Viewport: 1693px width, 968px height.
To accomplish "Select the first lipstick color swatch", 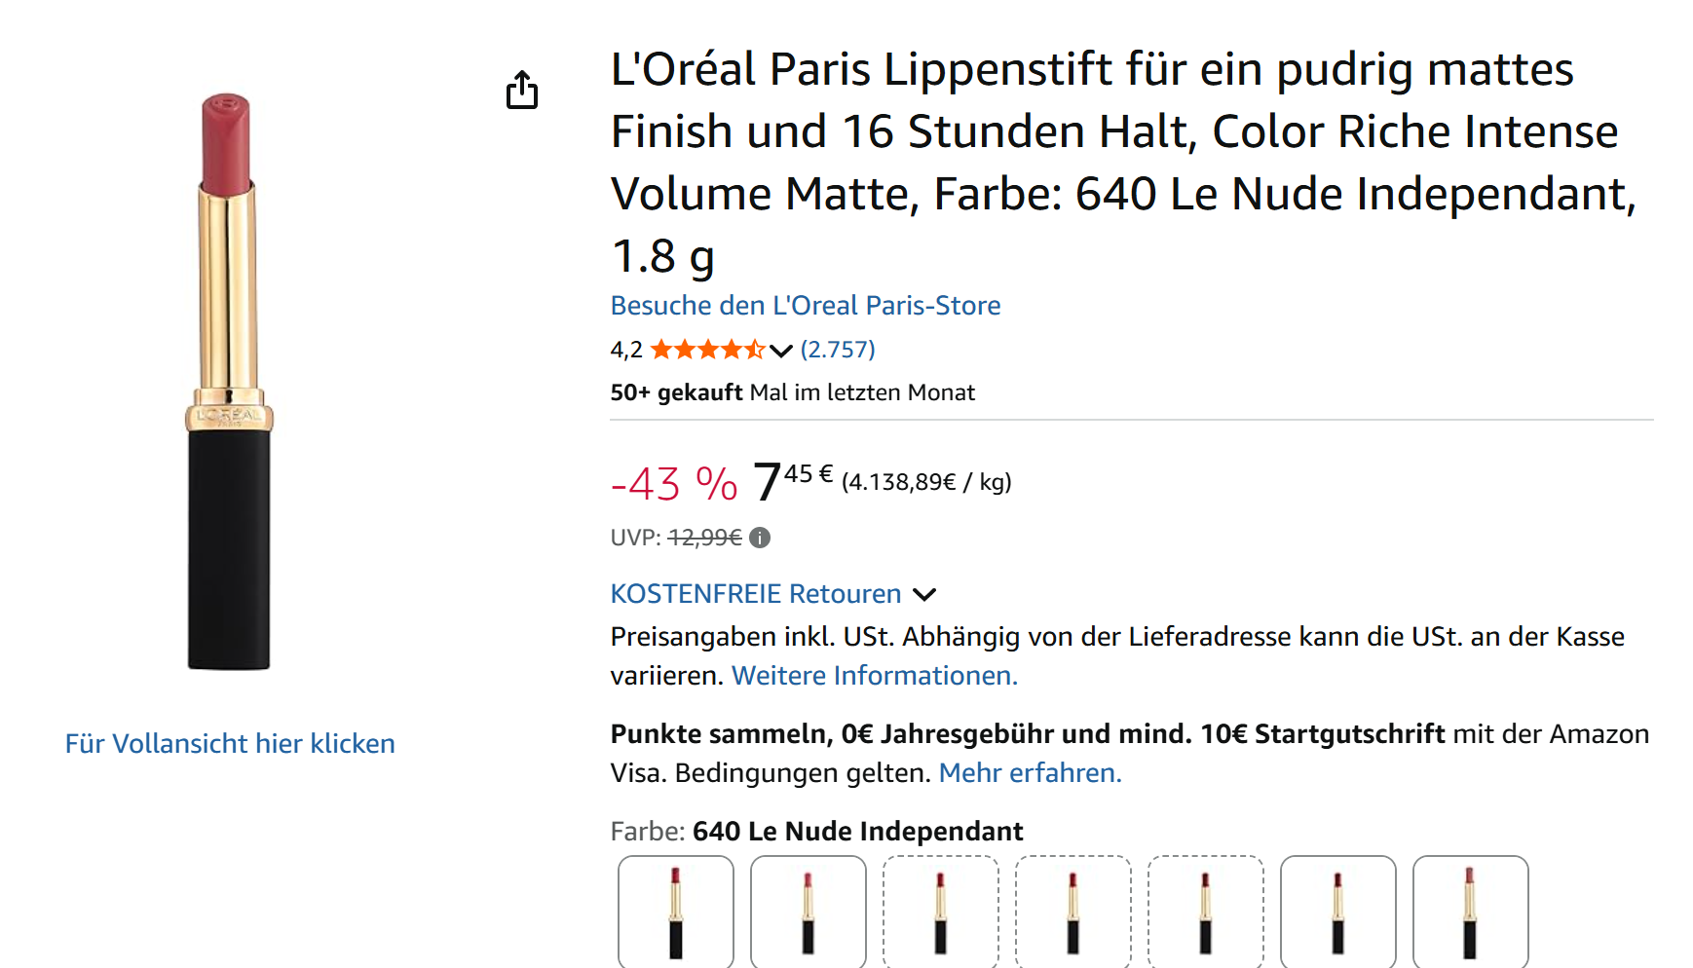I will click(676, 912).
